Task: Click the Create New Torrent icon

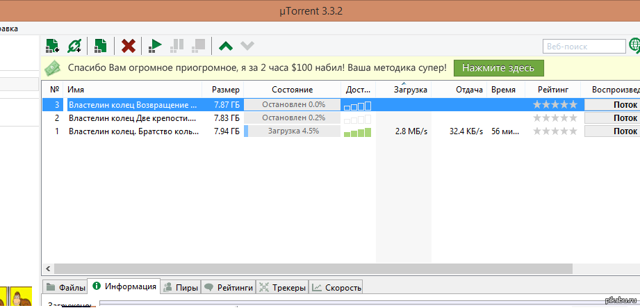Action: click(x=101, y=46)
